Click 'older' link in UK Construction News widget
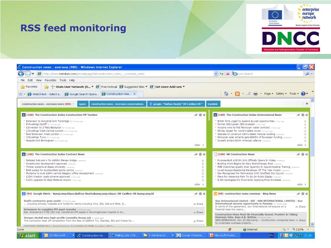This screenshot has width=331, height=248. pos(302,184)
